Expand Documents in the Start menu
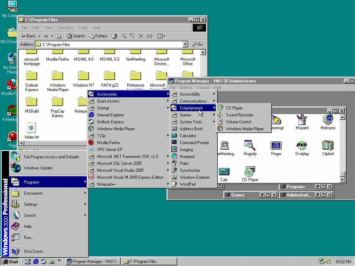 (48, 193)
